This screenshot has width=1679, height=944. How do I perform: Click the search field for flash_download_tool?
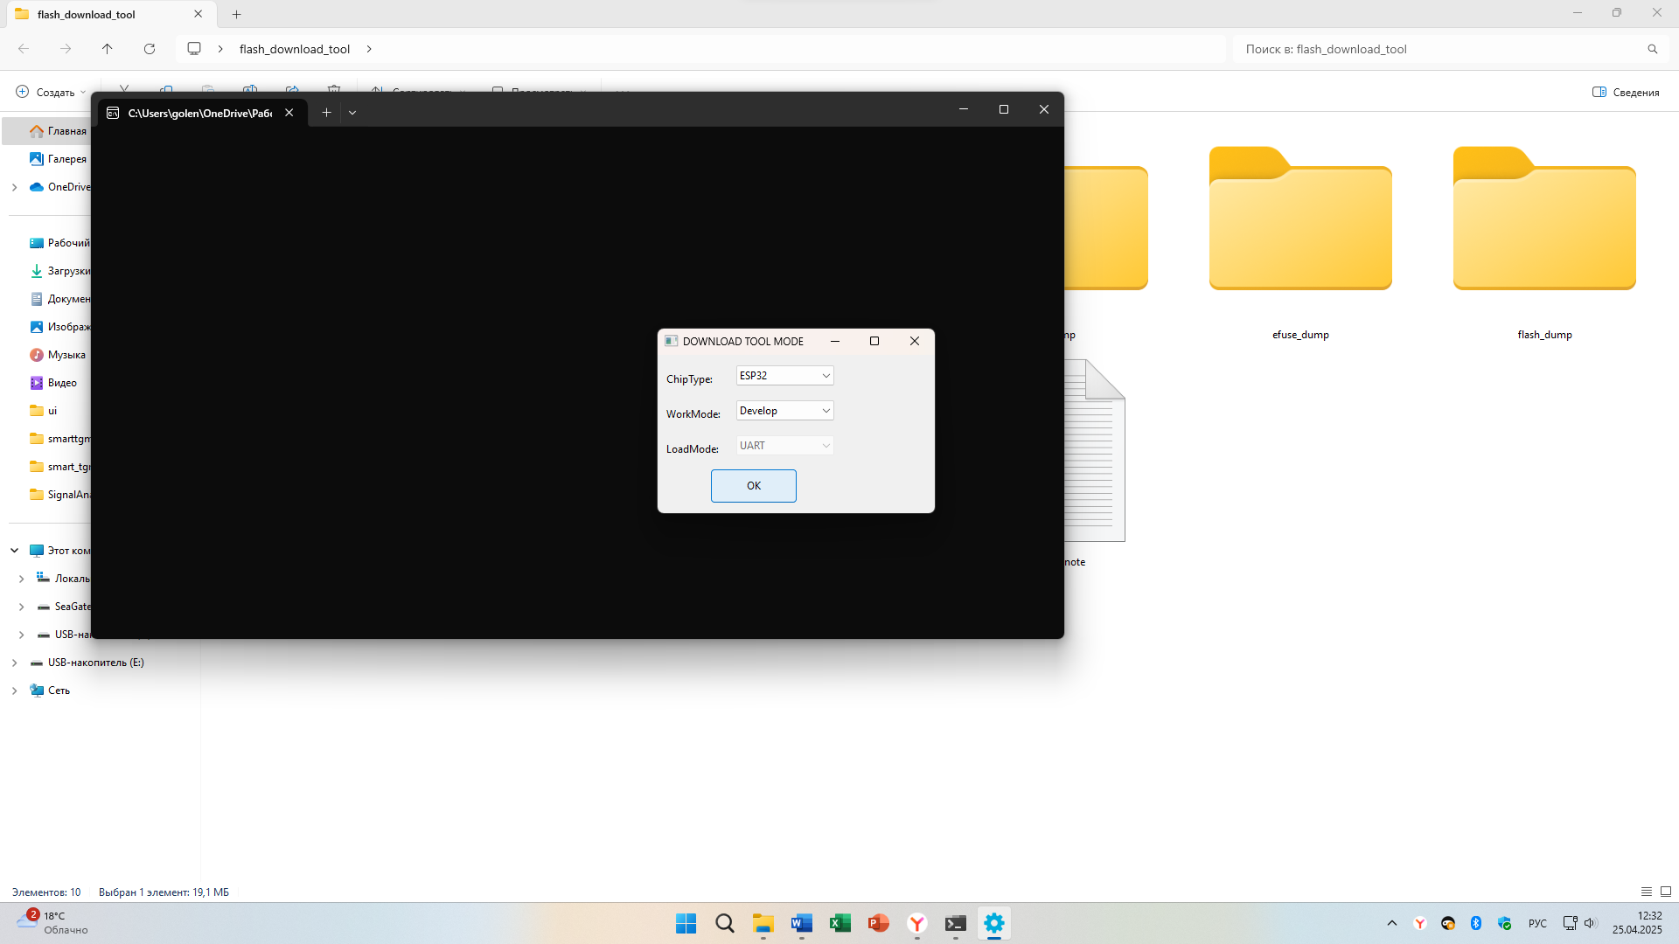(1443, 49)
